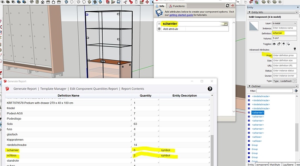The width and height of the screenshot is (300, 166).
Task: Open Template Manager in Generate Report
Action: [x=53, y=89]
